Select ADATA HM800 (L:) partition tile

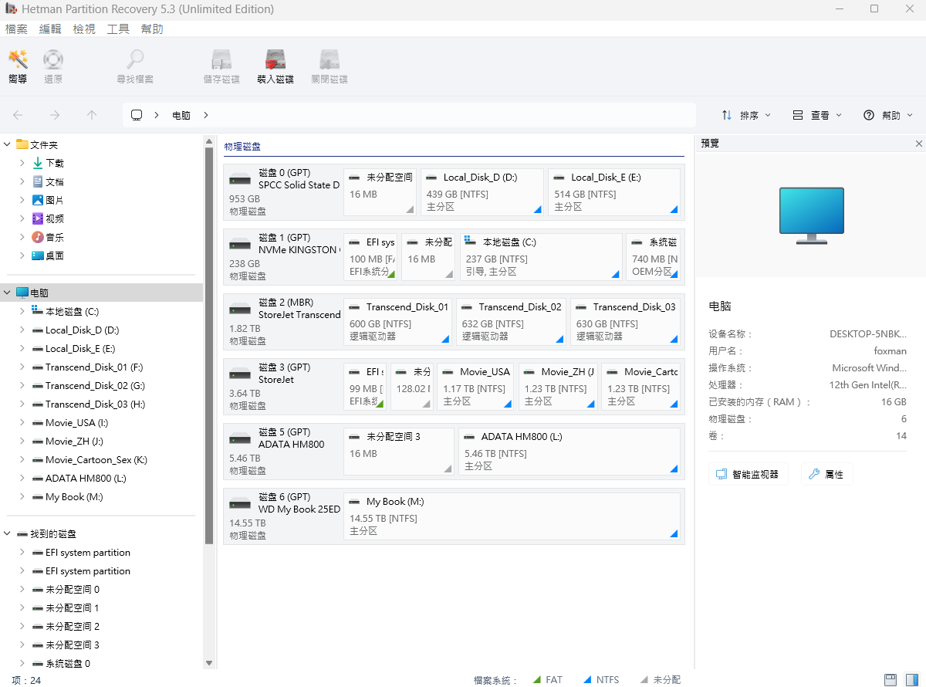pyautogui.click(x=569, y=452)
